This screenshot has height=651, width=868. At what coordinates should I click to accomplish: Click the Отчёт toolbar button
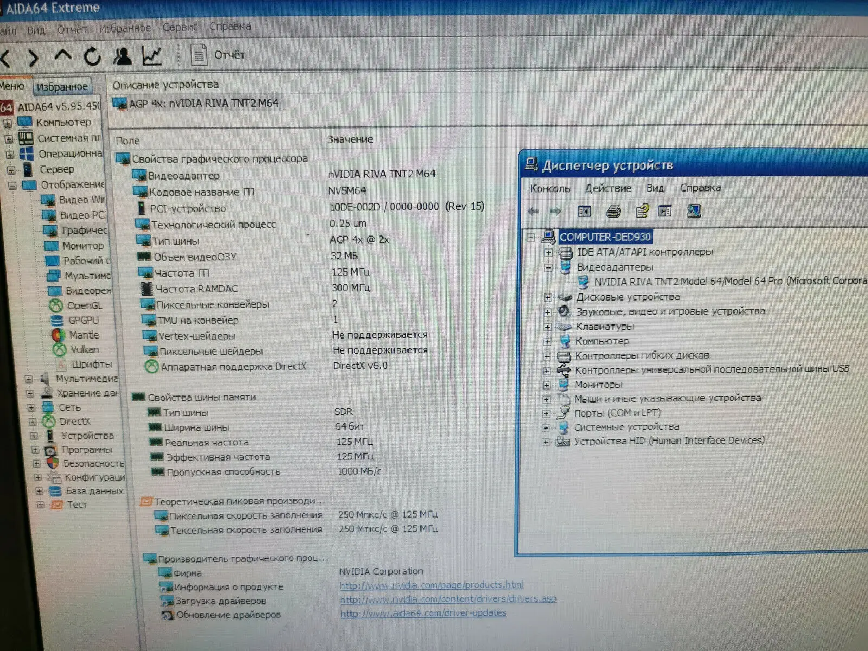(229, 55)
